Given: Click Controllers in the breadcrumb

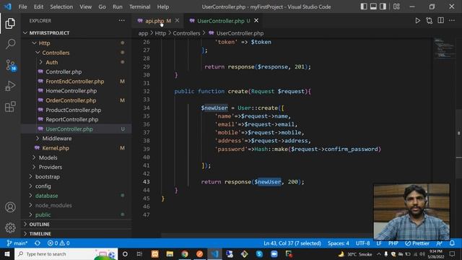Looking at the screenshot, I should coord(186,33).
